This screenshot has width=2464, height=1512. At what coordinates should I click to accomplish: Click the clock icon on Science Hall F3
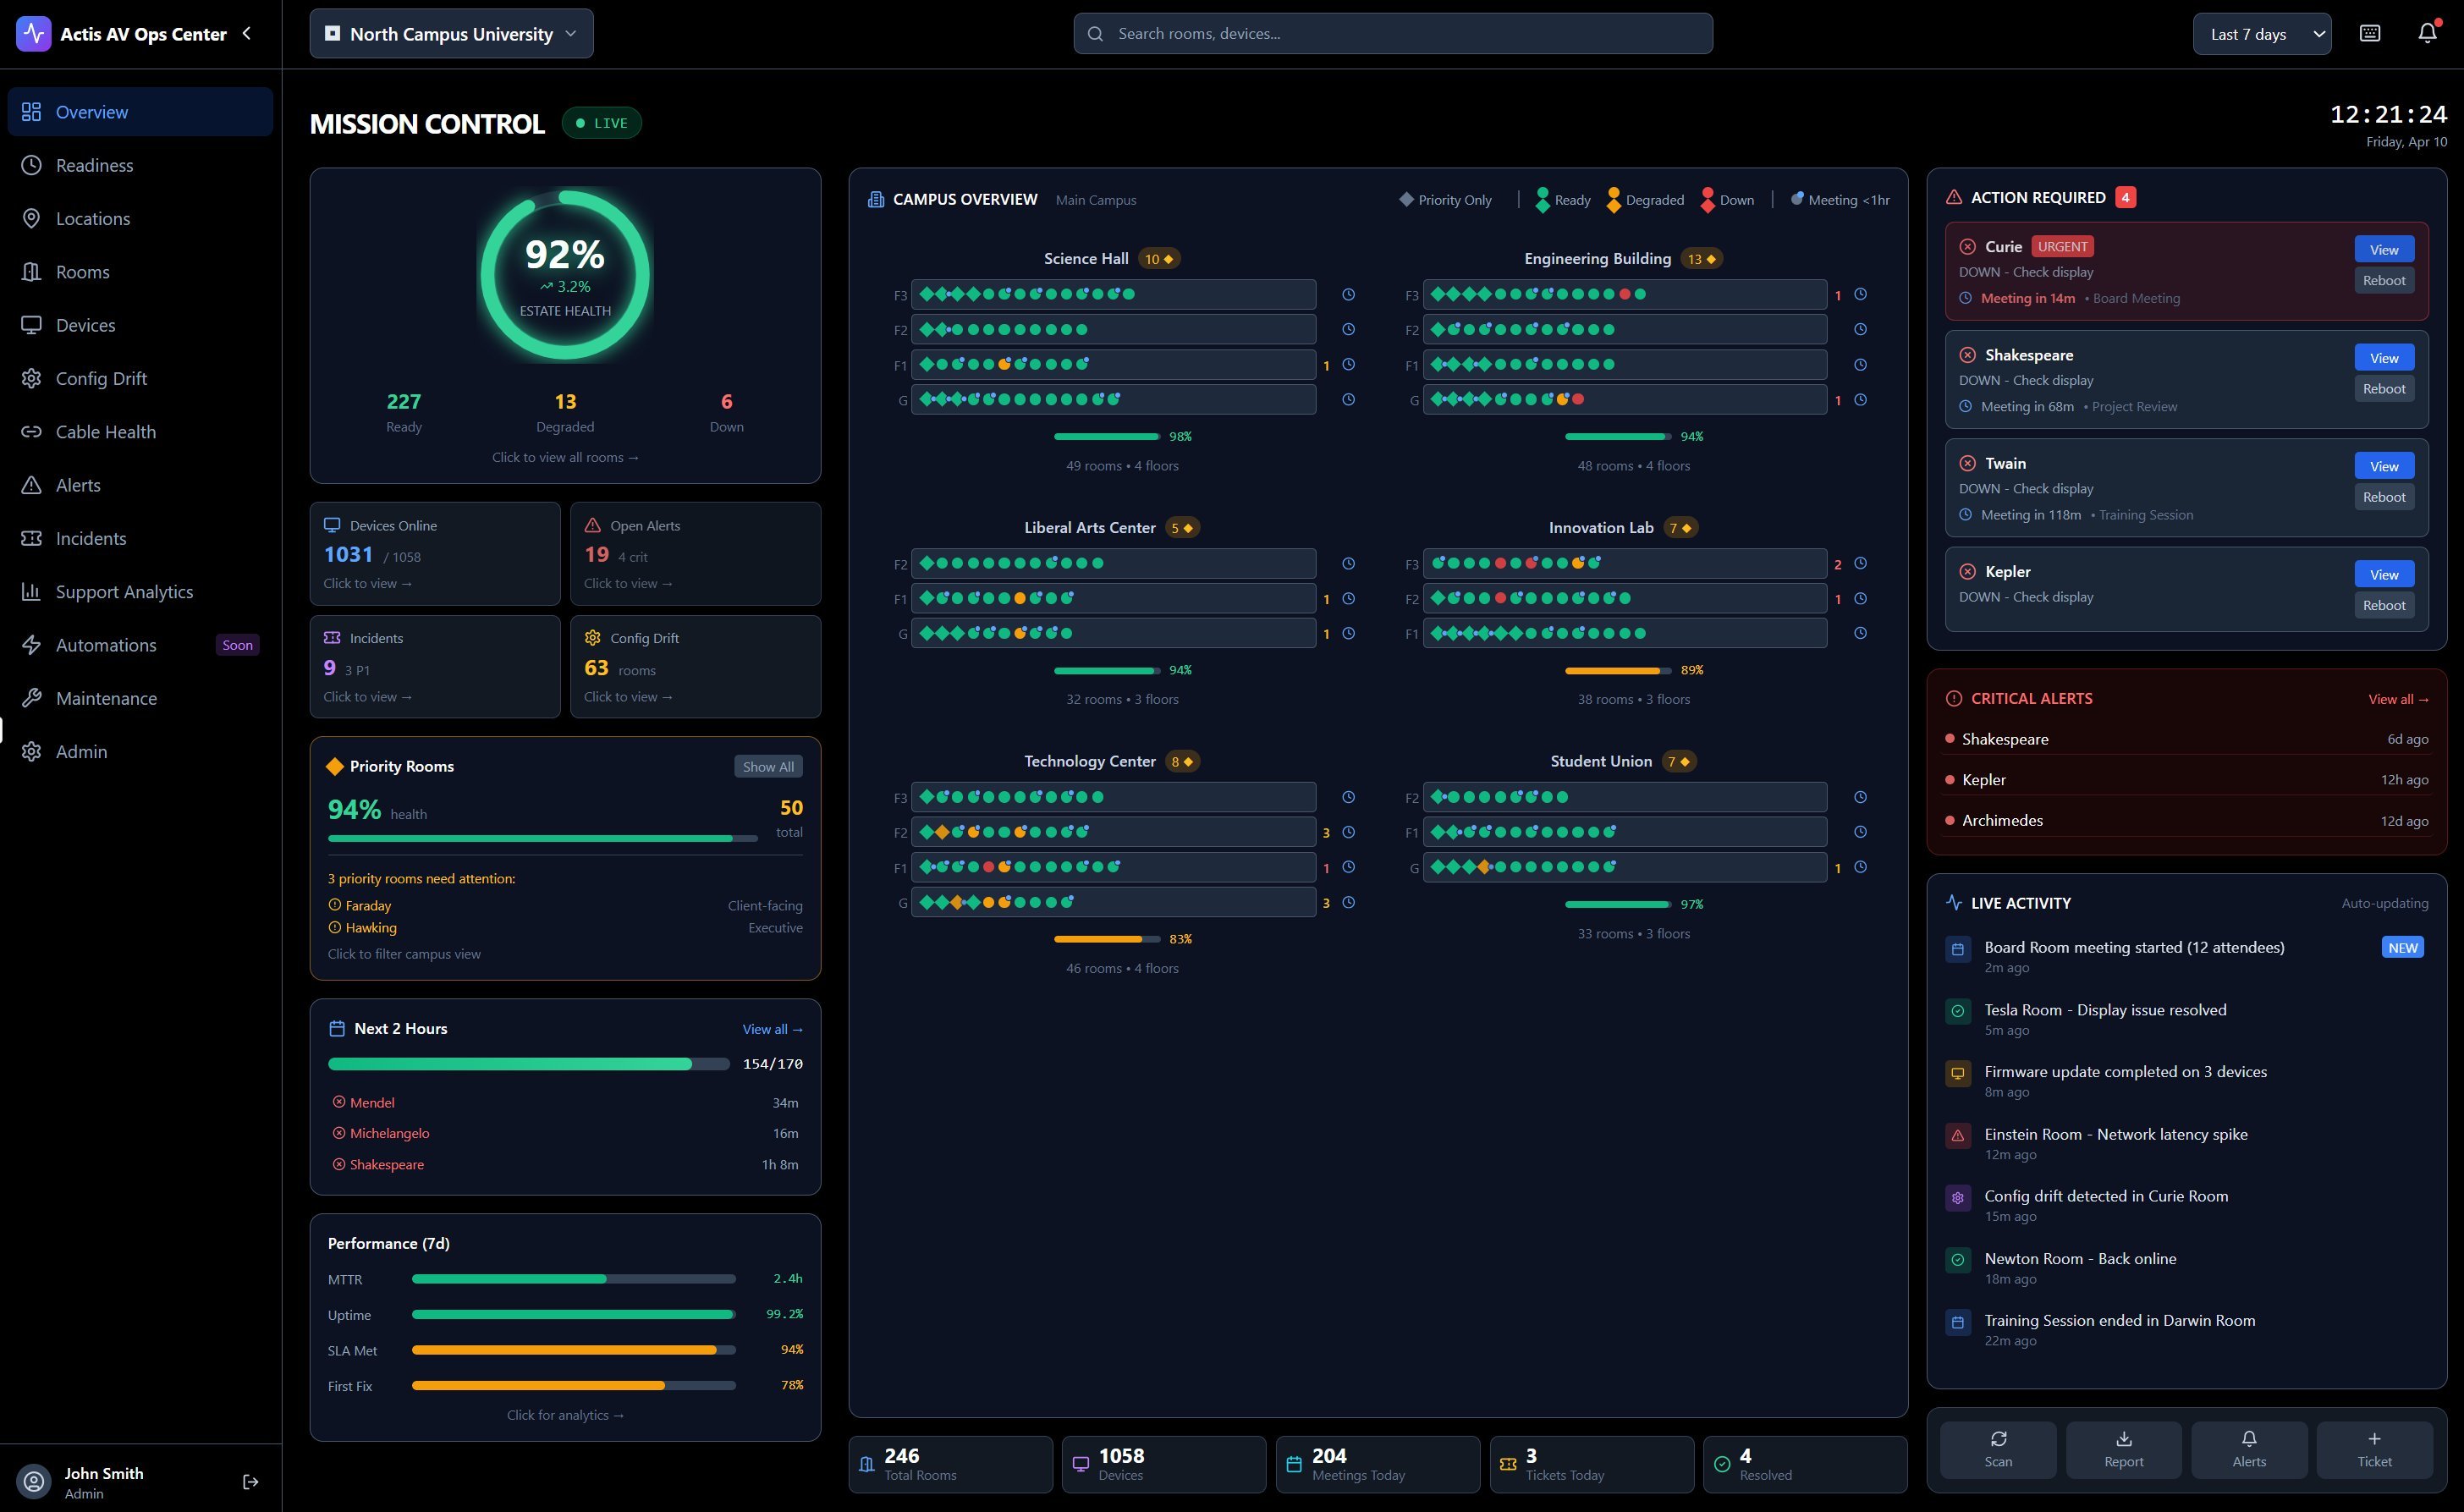[x=1348, y=294]
